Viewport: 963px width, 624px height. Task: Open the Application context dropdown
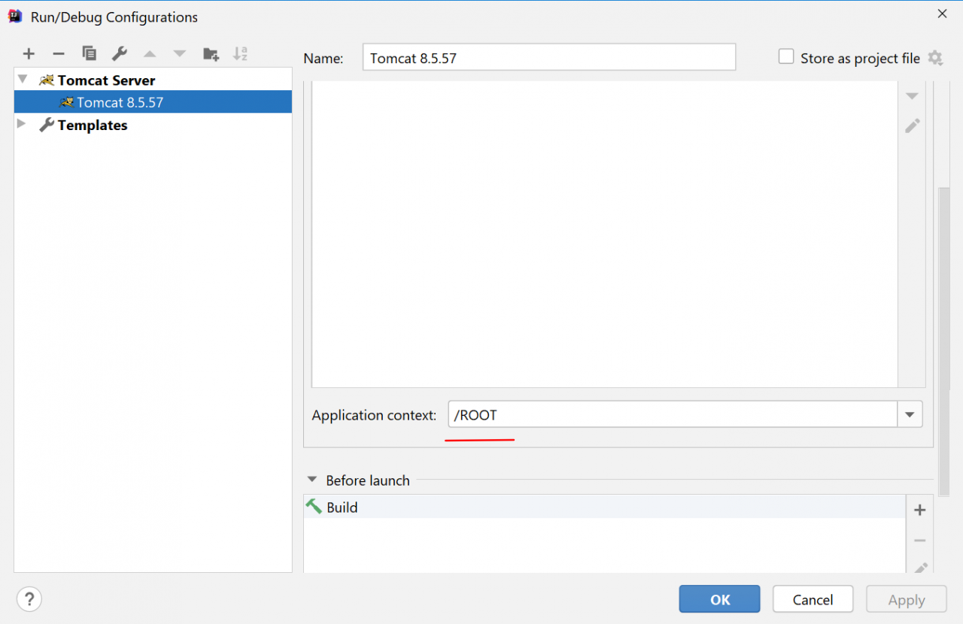point(910,414)
